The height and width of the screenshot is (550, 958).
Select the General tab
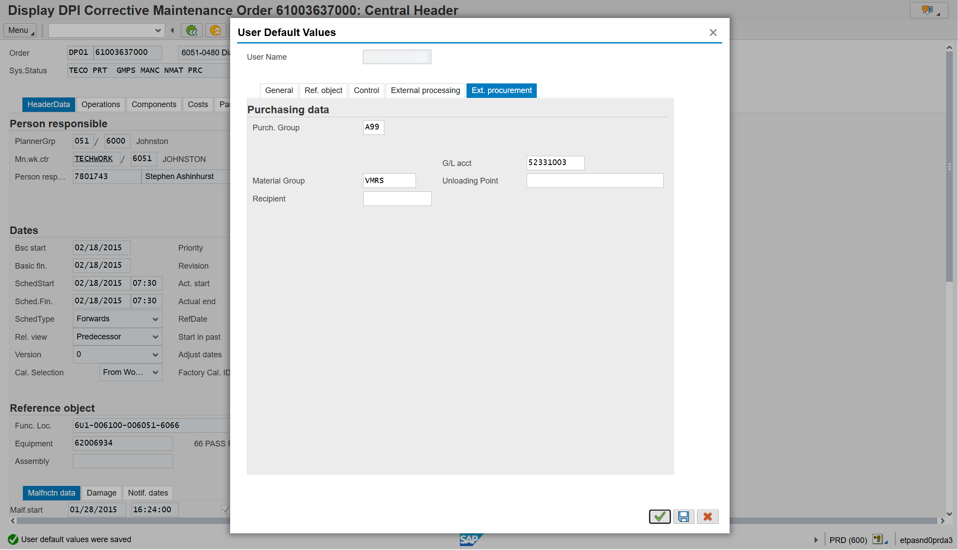[x=279, y=90]
